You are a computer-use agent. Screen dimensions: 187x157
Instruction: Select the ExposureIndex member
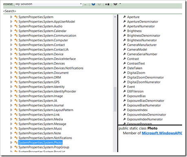[x=137, y=110]
